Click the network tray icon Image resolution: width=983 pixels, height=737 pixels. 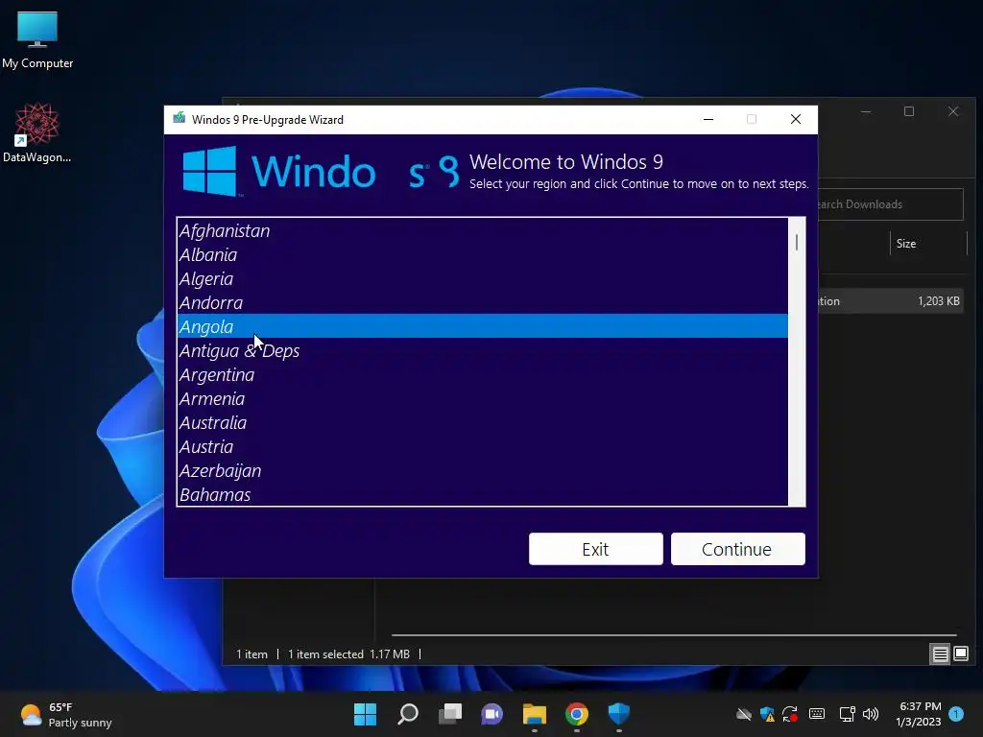coord(847,714)
